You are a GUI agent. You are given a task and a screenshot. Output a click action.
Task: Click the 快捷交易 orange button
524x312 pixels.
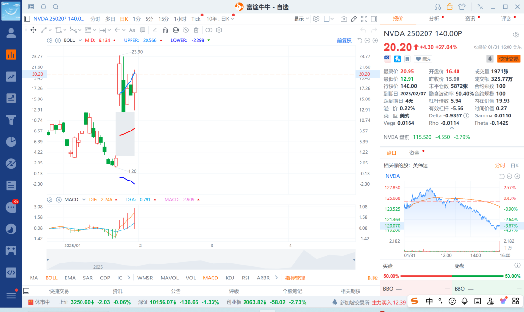click(508, 59)
